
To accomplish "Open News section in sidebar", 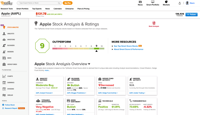I will [9, 58].
